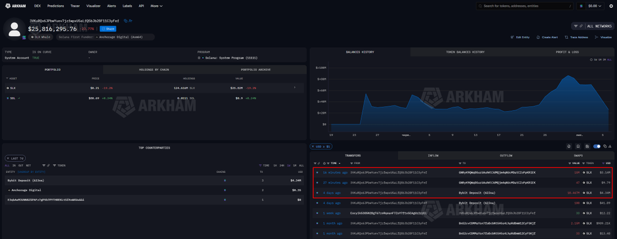Click the Solana wallet icon beside $0.00
The image size is (617, 239).
[x=582, y=6]
